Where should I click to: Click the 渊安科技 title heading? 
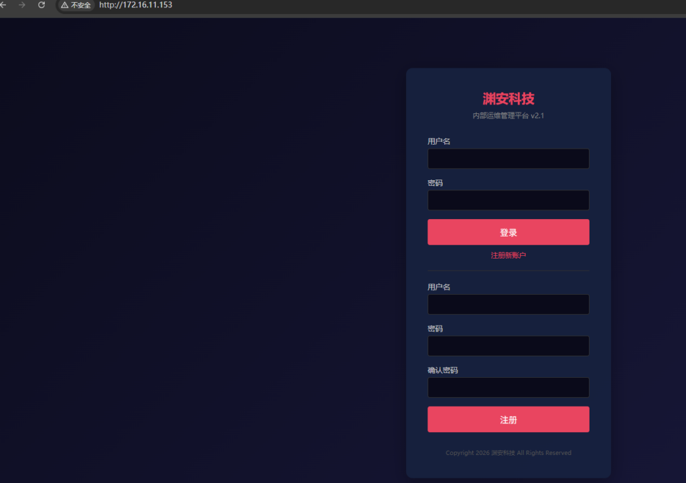click(508, 98)
